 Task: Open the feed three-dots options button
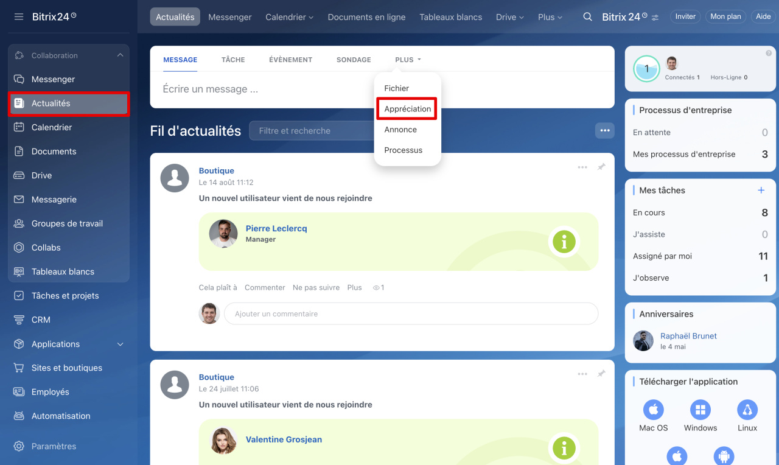point(605,130)
